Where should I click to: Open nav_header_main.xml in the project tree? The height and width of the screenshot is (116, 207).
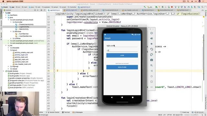23,64
